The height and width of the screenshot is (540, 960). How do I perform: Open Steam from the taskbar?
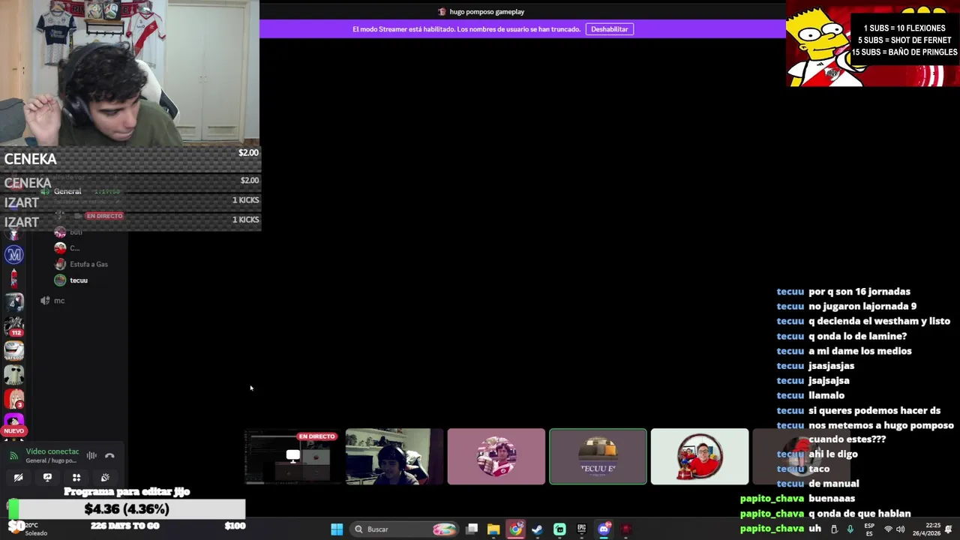click(x=538, y=529)
